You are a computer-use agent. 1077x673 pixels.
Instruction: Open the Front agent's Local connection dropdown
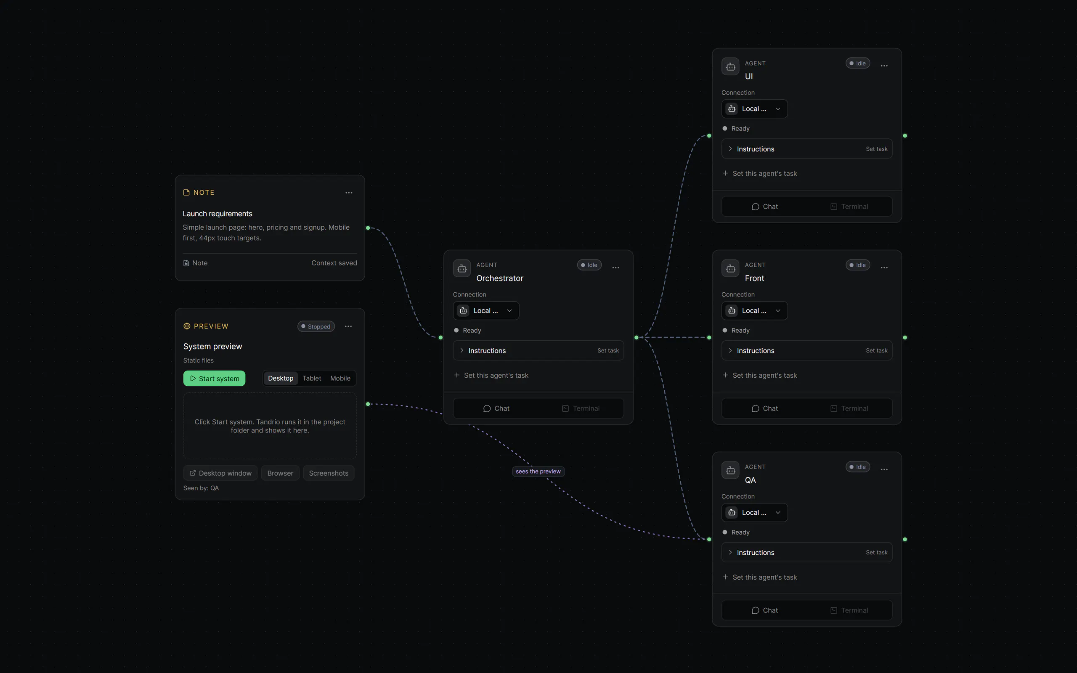(754, 311)
